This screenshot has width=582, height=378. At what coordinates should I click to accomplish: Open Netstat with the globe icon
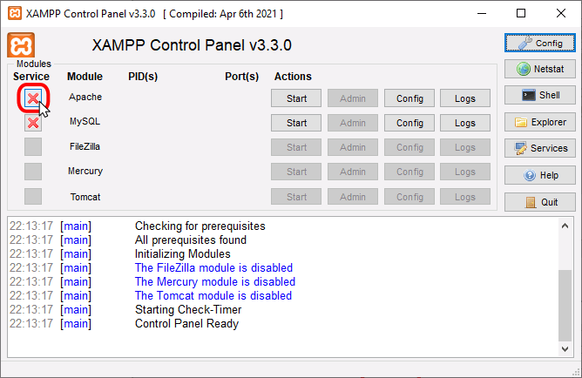click(x=539, y=69)
